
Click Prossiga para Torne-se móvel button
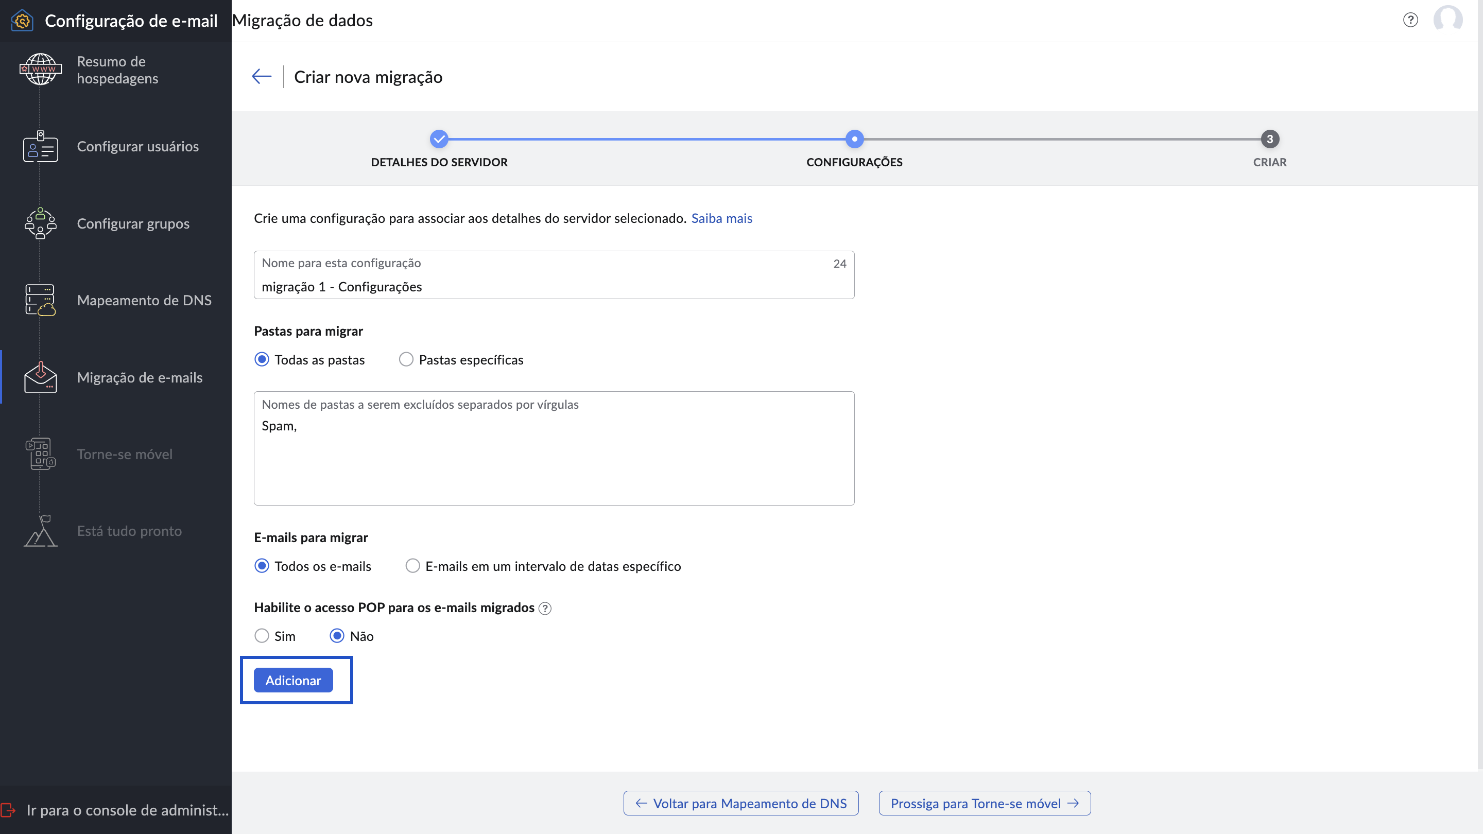click(985, 803)
